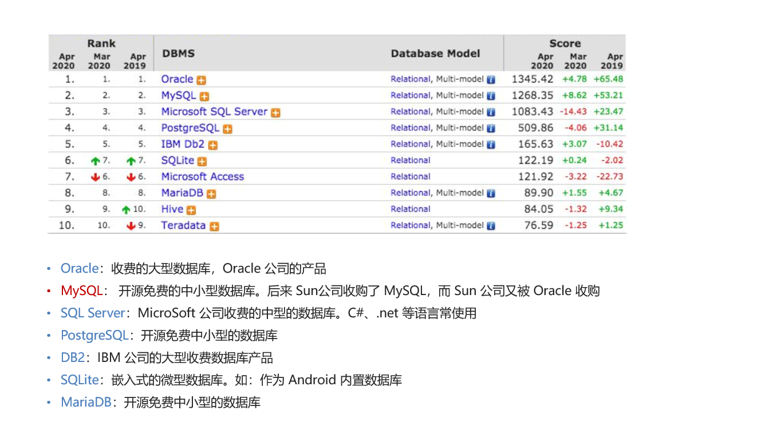Open the Oracle link in the DBMS column
The image size is (781, 442).
click(x=177, y=79)
